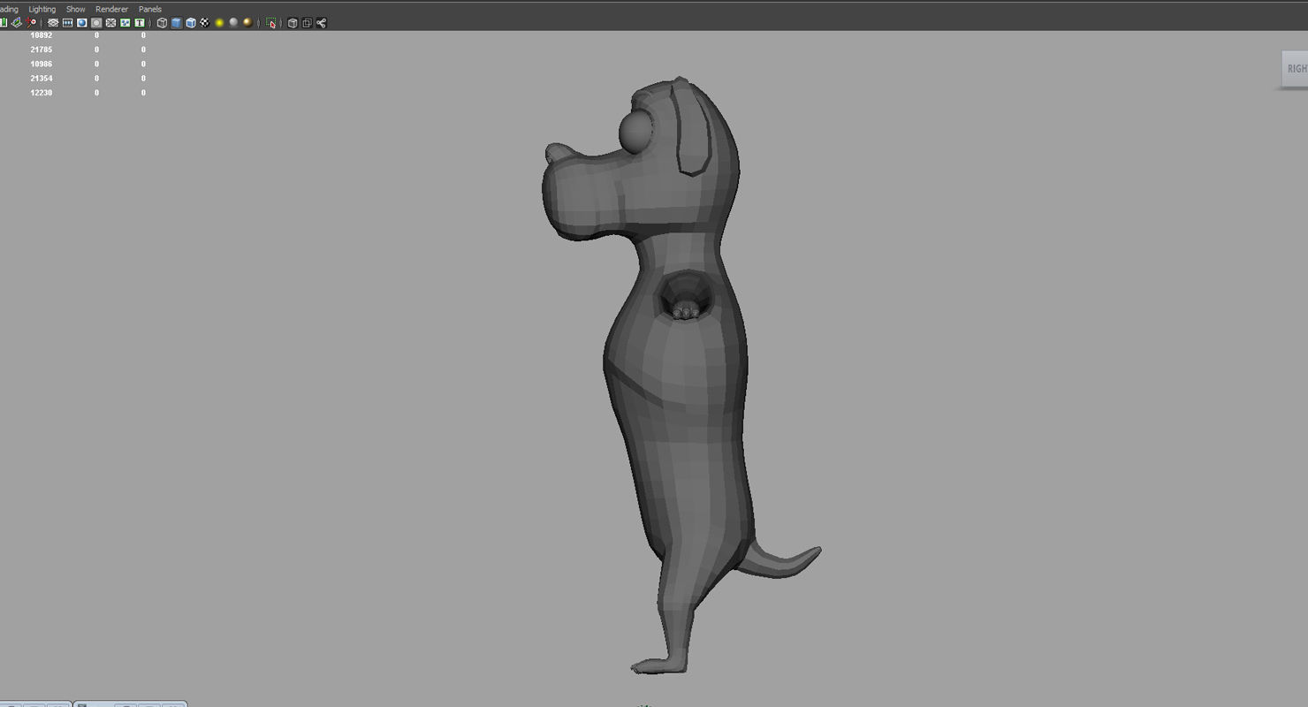
Task: Click poly count value 10986
Action: click(42, 64)
